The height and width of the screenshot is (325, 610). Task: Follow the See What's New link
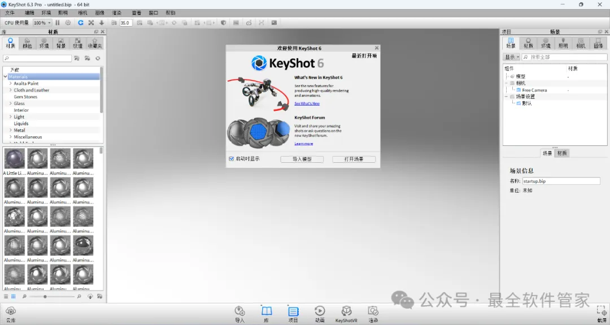307,103
